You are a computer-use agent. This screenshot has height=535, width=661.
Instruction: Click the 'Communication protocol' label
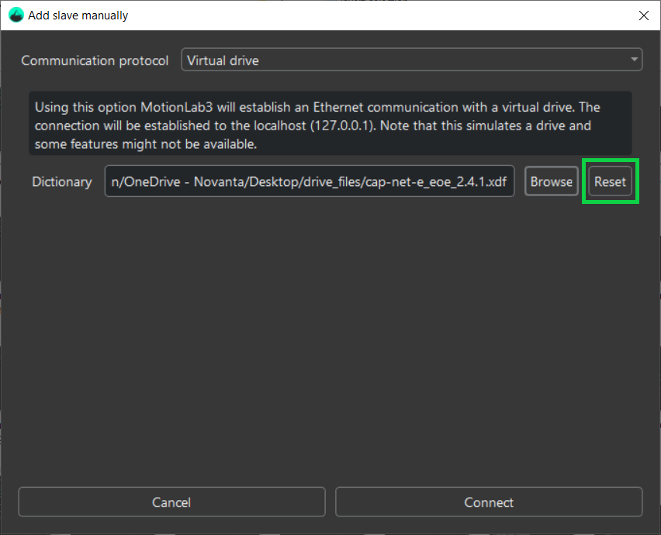[95, 60]
